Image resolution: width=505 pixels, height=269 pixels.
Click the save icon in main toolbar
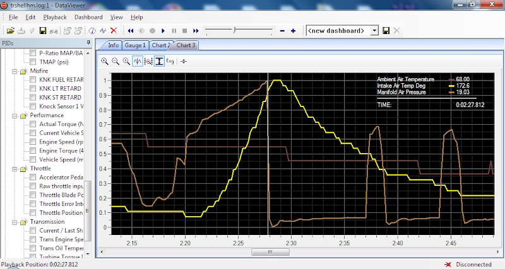point(42,30)
